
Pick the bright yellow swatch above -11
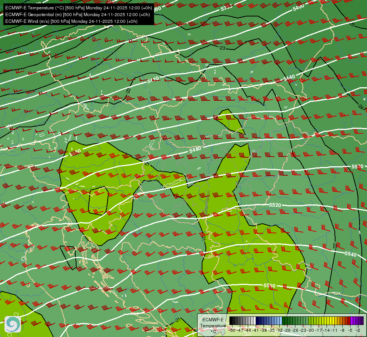coord(333,321)
